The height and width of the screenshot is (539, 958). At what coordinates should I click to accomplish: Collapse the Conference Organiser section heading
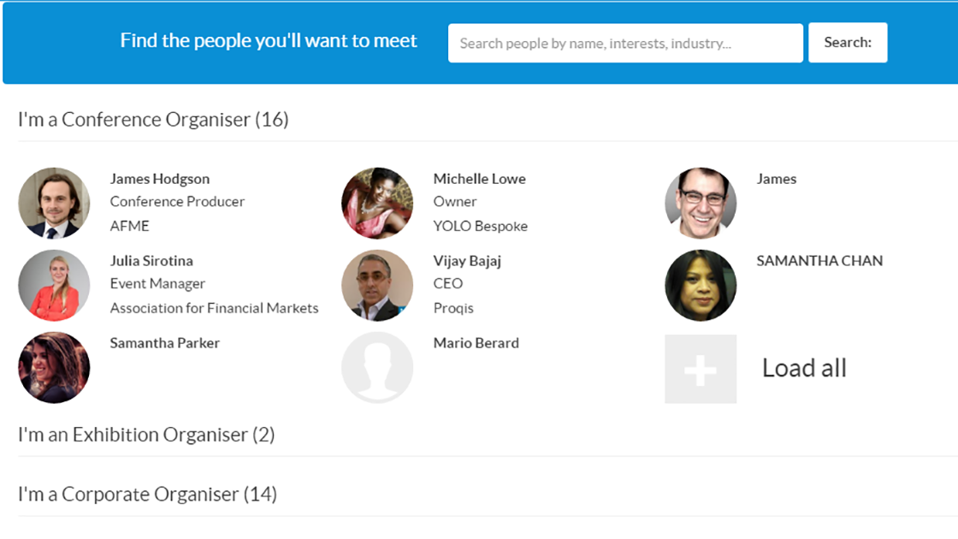pyautogui.click(x=153, y=119)
